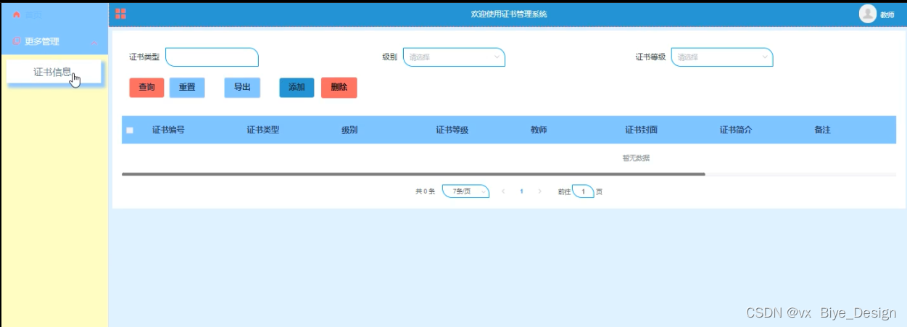The image size is (907, 327).
Task: Click the 共 0 条 total count text
Action: coord(425,191)
